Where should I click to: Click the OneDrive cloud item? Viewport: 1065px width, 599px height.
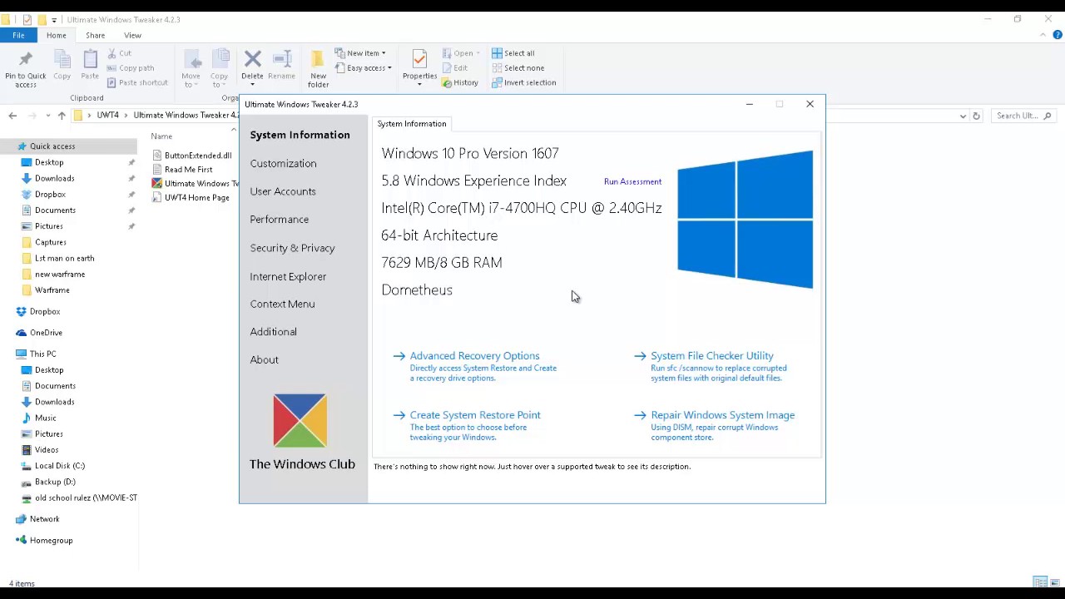(x=39, y=333)
